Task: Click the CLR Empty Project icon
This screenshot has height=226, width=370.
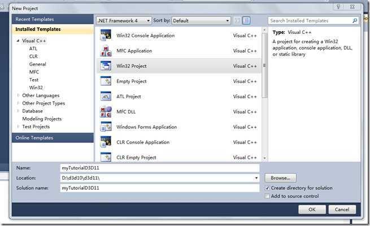Action: click(x=106, y=157)
